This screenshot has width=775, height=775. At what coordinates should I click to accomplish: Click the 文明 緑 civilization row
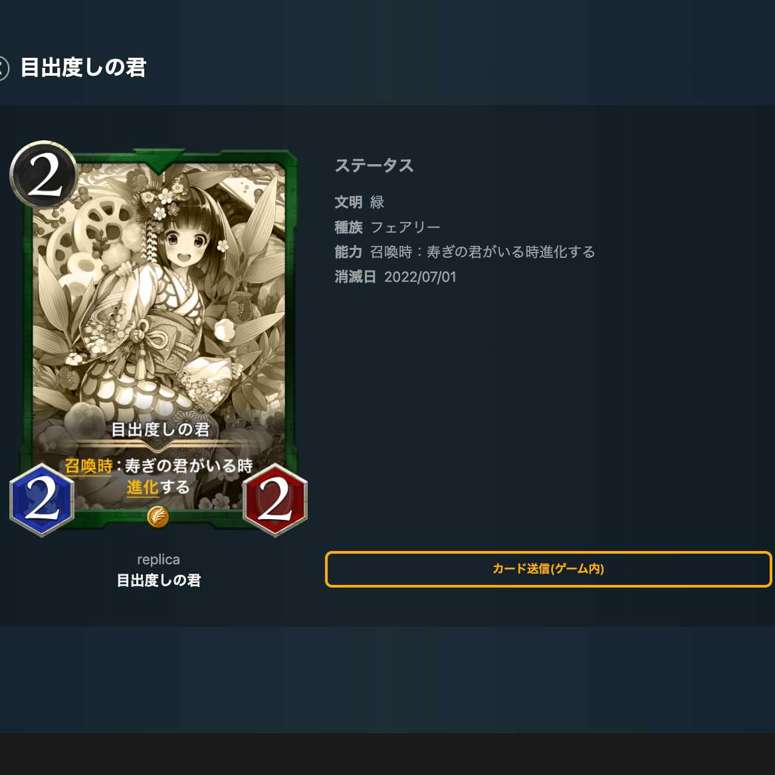point(360,202)
